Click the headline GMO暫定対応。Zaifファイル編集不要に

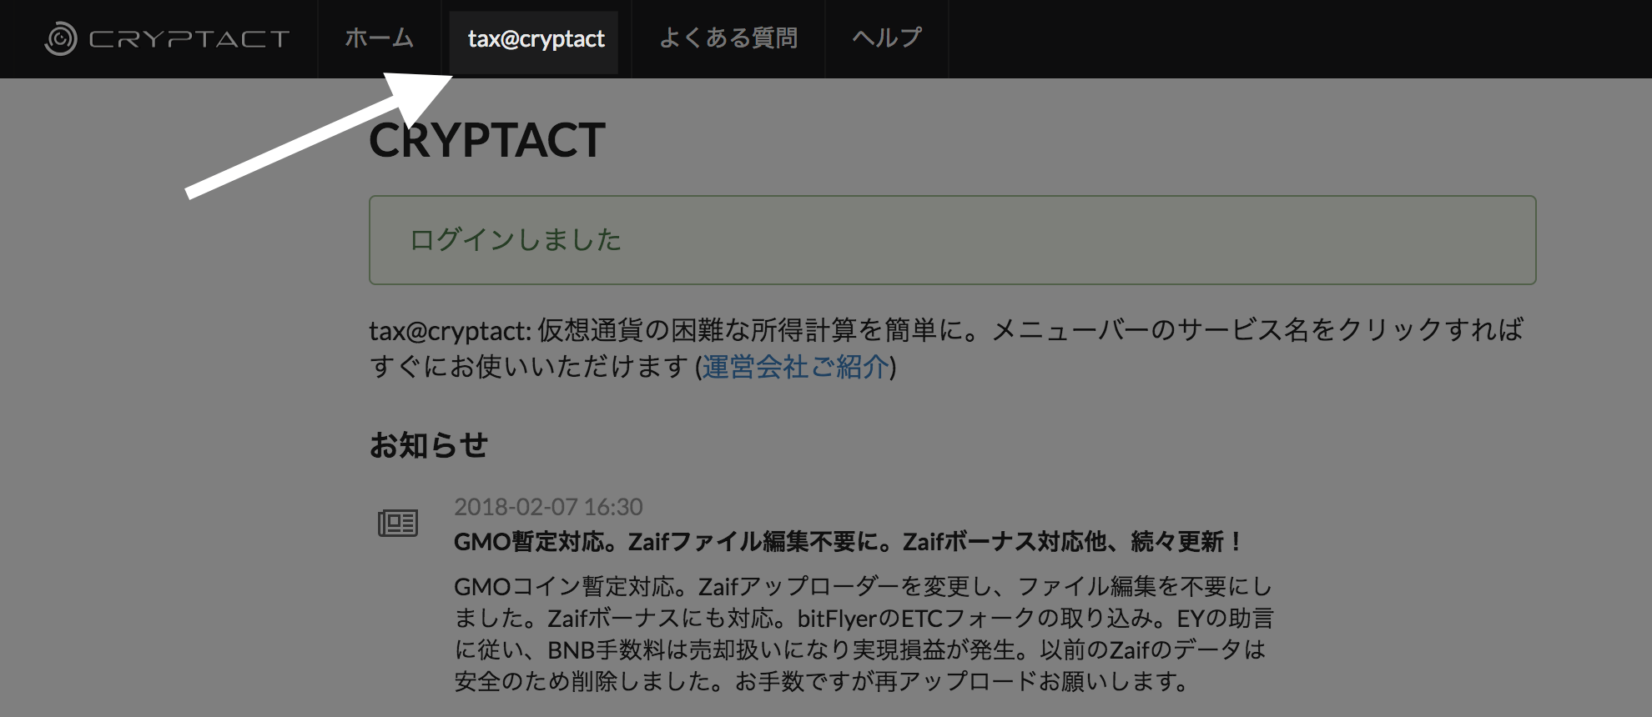[x=849, y=543]
